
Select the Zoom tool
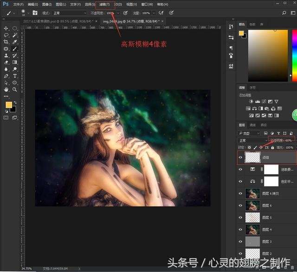(x=14, y=89)
